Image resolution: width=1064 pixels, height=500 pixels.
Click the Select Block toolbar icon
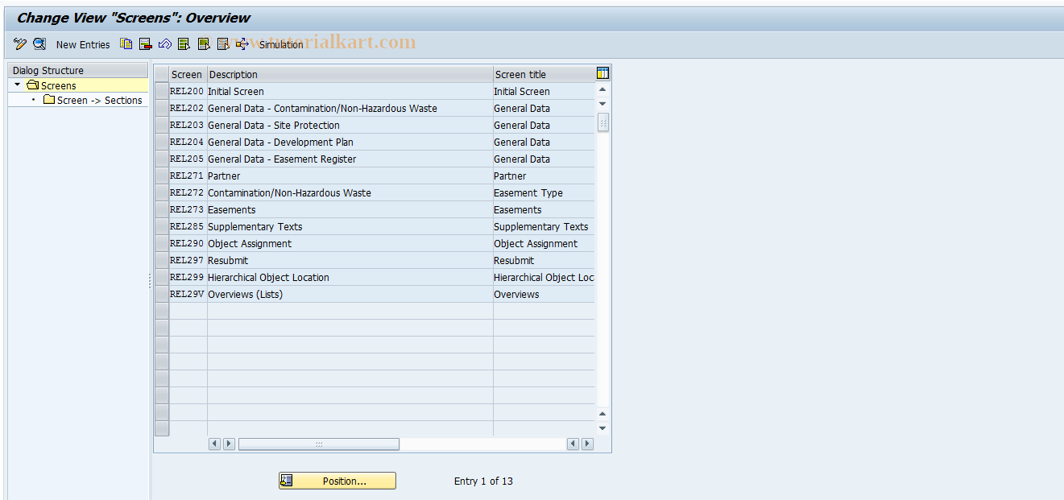coord(204,44)
